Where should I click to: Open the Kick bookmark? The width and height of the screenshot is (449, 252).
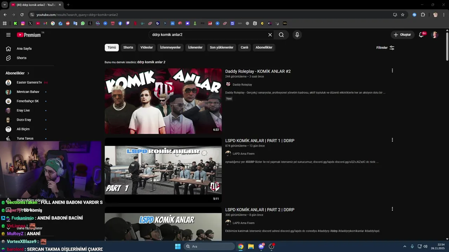pos(15,23)
